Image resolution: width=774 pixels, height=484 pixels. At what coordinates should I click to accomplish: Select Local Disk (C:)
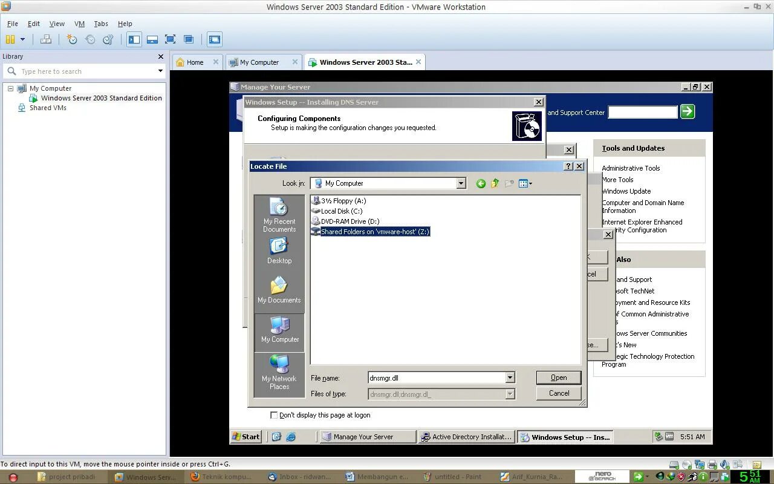point(337,211)
